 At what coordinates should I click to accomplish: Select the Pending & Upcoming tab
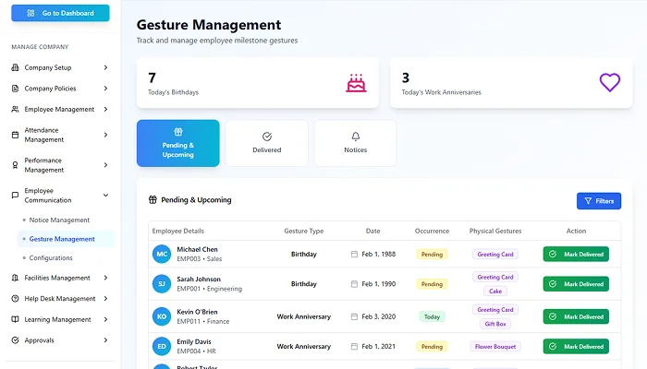pyautogui.click(x=177, y=143)
